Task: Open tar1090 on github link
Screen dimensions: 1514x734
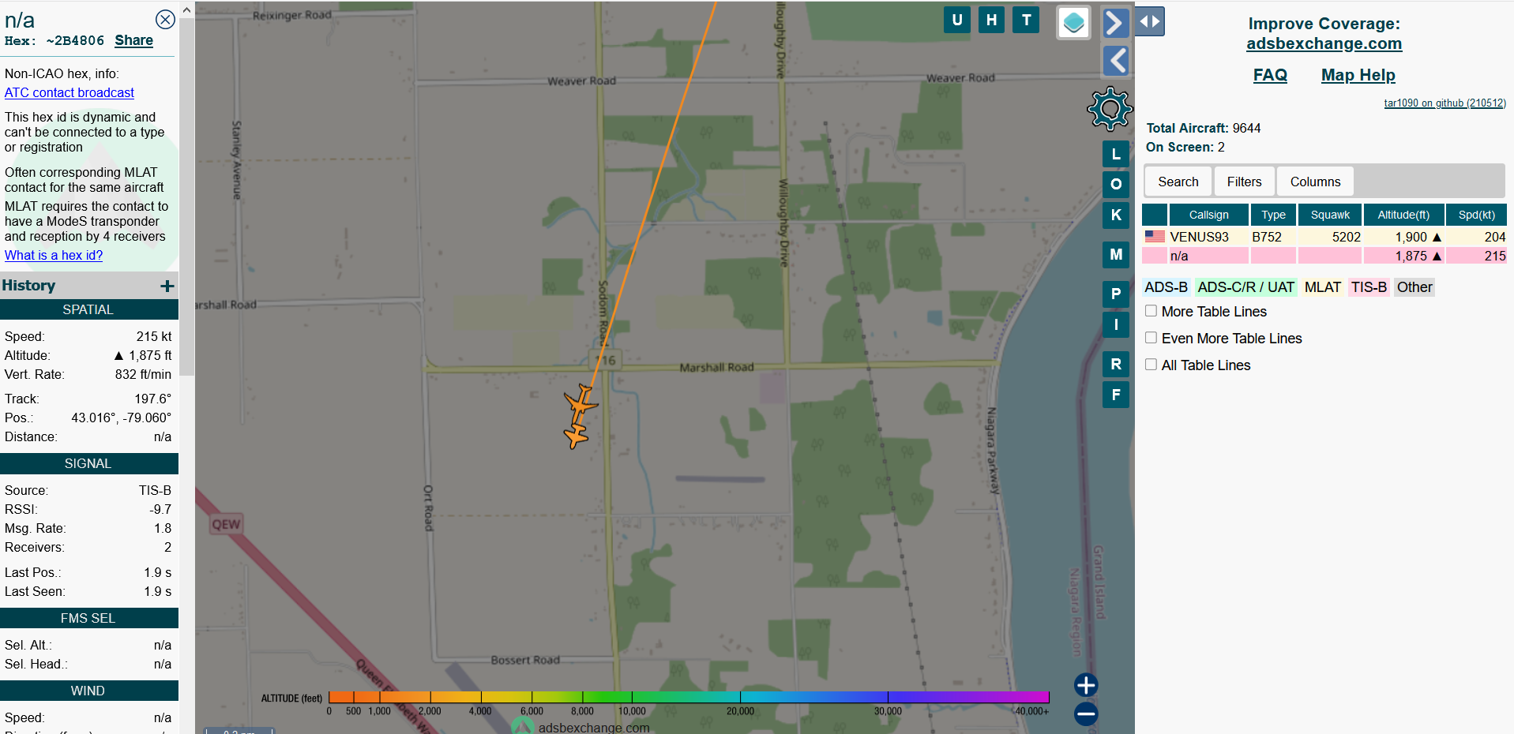Action: (1444, 103)
